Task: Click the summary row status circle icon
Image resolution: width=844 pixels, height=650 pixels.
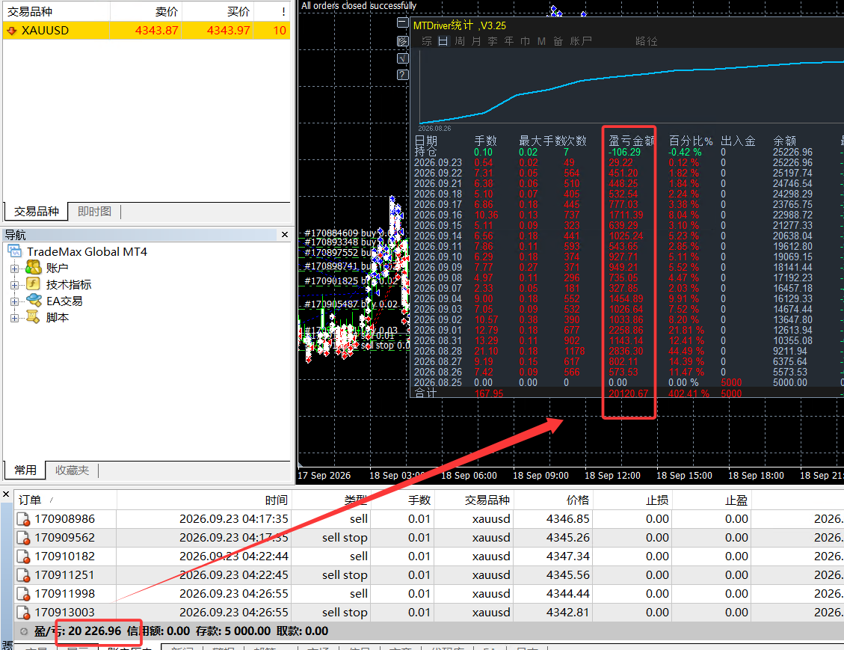Action: pos(24,632)
